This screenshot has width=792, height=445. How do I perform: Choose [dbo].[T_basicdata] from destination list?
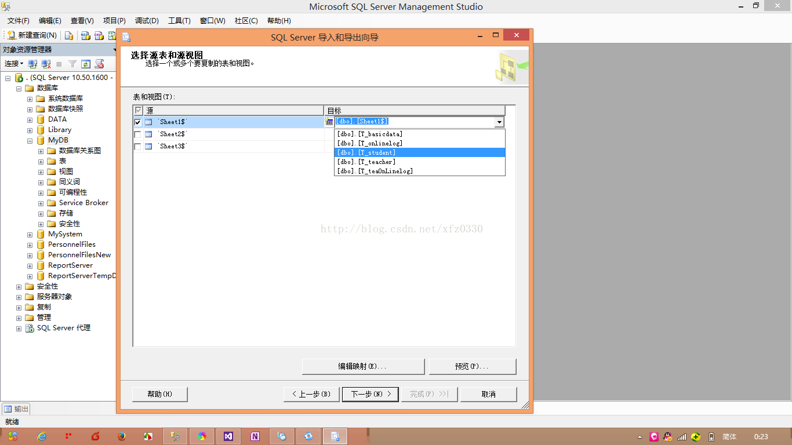point(420,134)
